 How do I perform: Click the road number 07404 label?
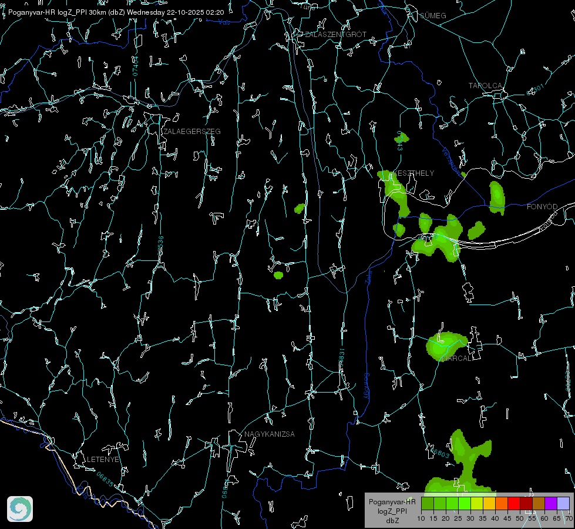[136, 66]
